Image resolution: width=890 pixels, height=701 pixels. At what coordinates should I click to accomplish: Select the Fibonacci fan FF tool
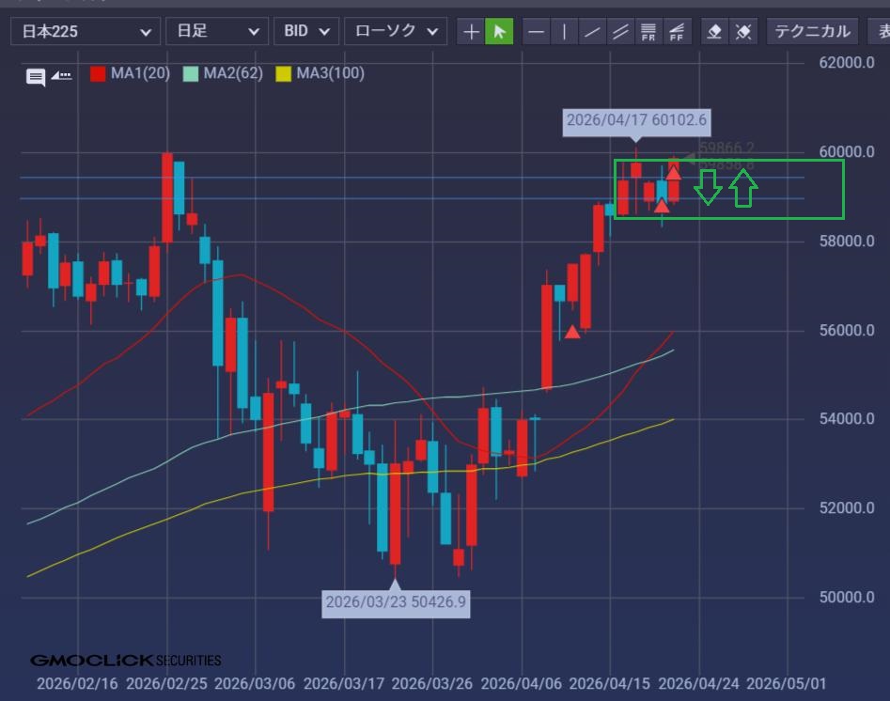[x=676, y=32]
